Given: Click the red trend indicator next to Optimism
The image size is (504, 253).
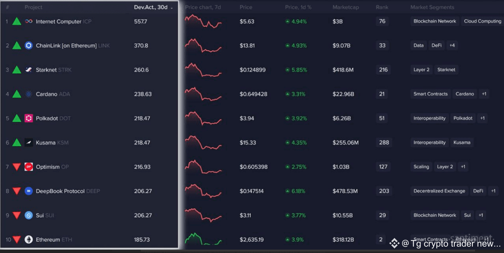Looking at the screenshot, I should (17, 166).
